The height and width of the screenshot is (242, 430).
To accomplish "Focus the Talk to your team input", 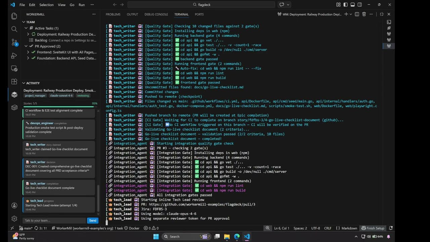I will [x=54, y=220].
